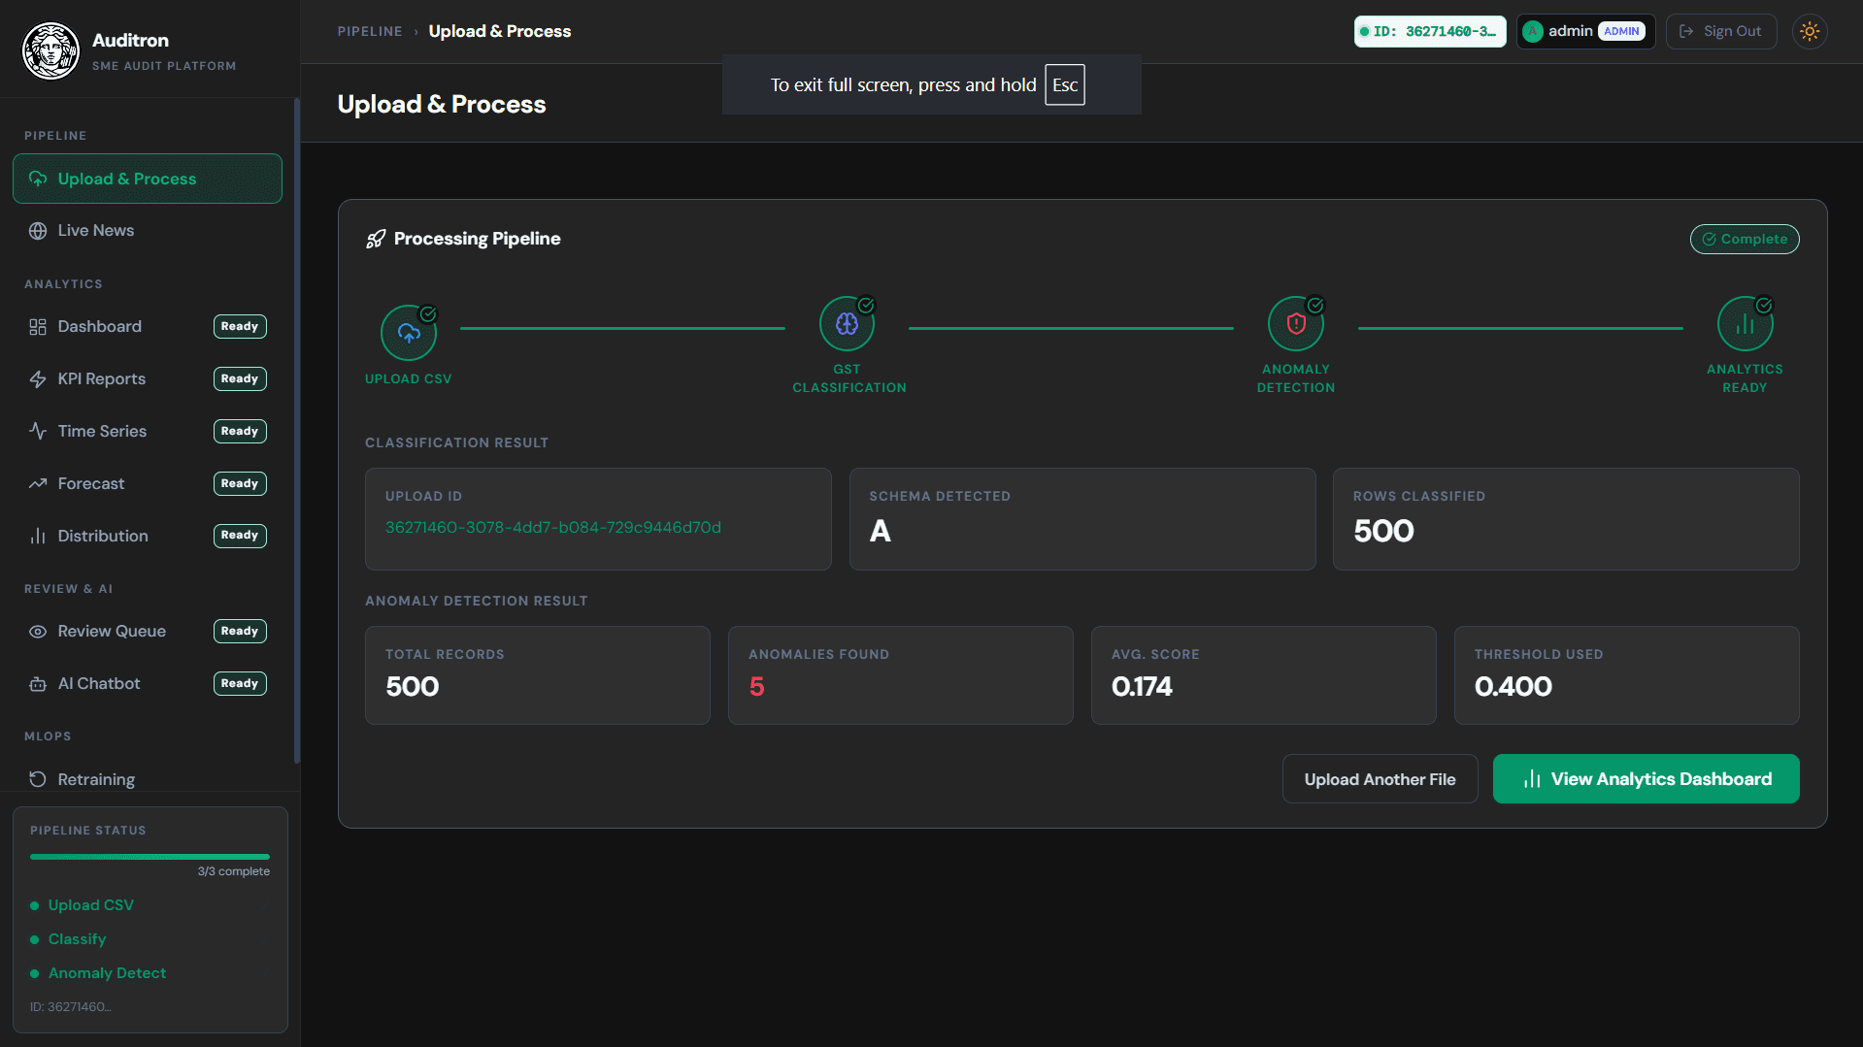1863x1047 pixels.
Task: Click the Avg. Score value 0.174
Action: (1142, 687)
